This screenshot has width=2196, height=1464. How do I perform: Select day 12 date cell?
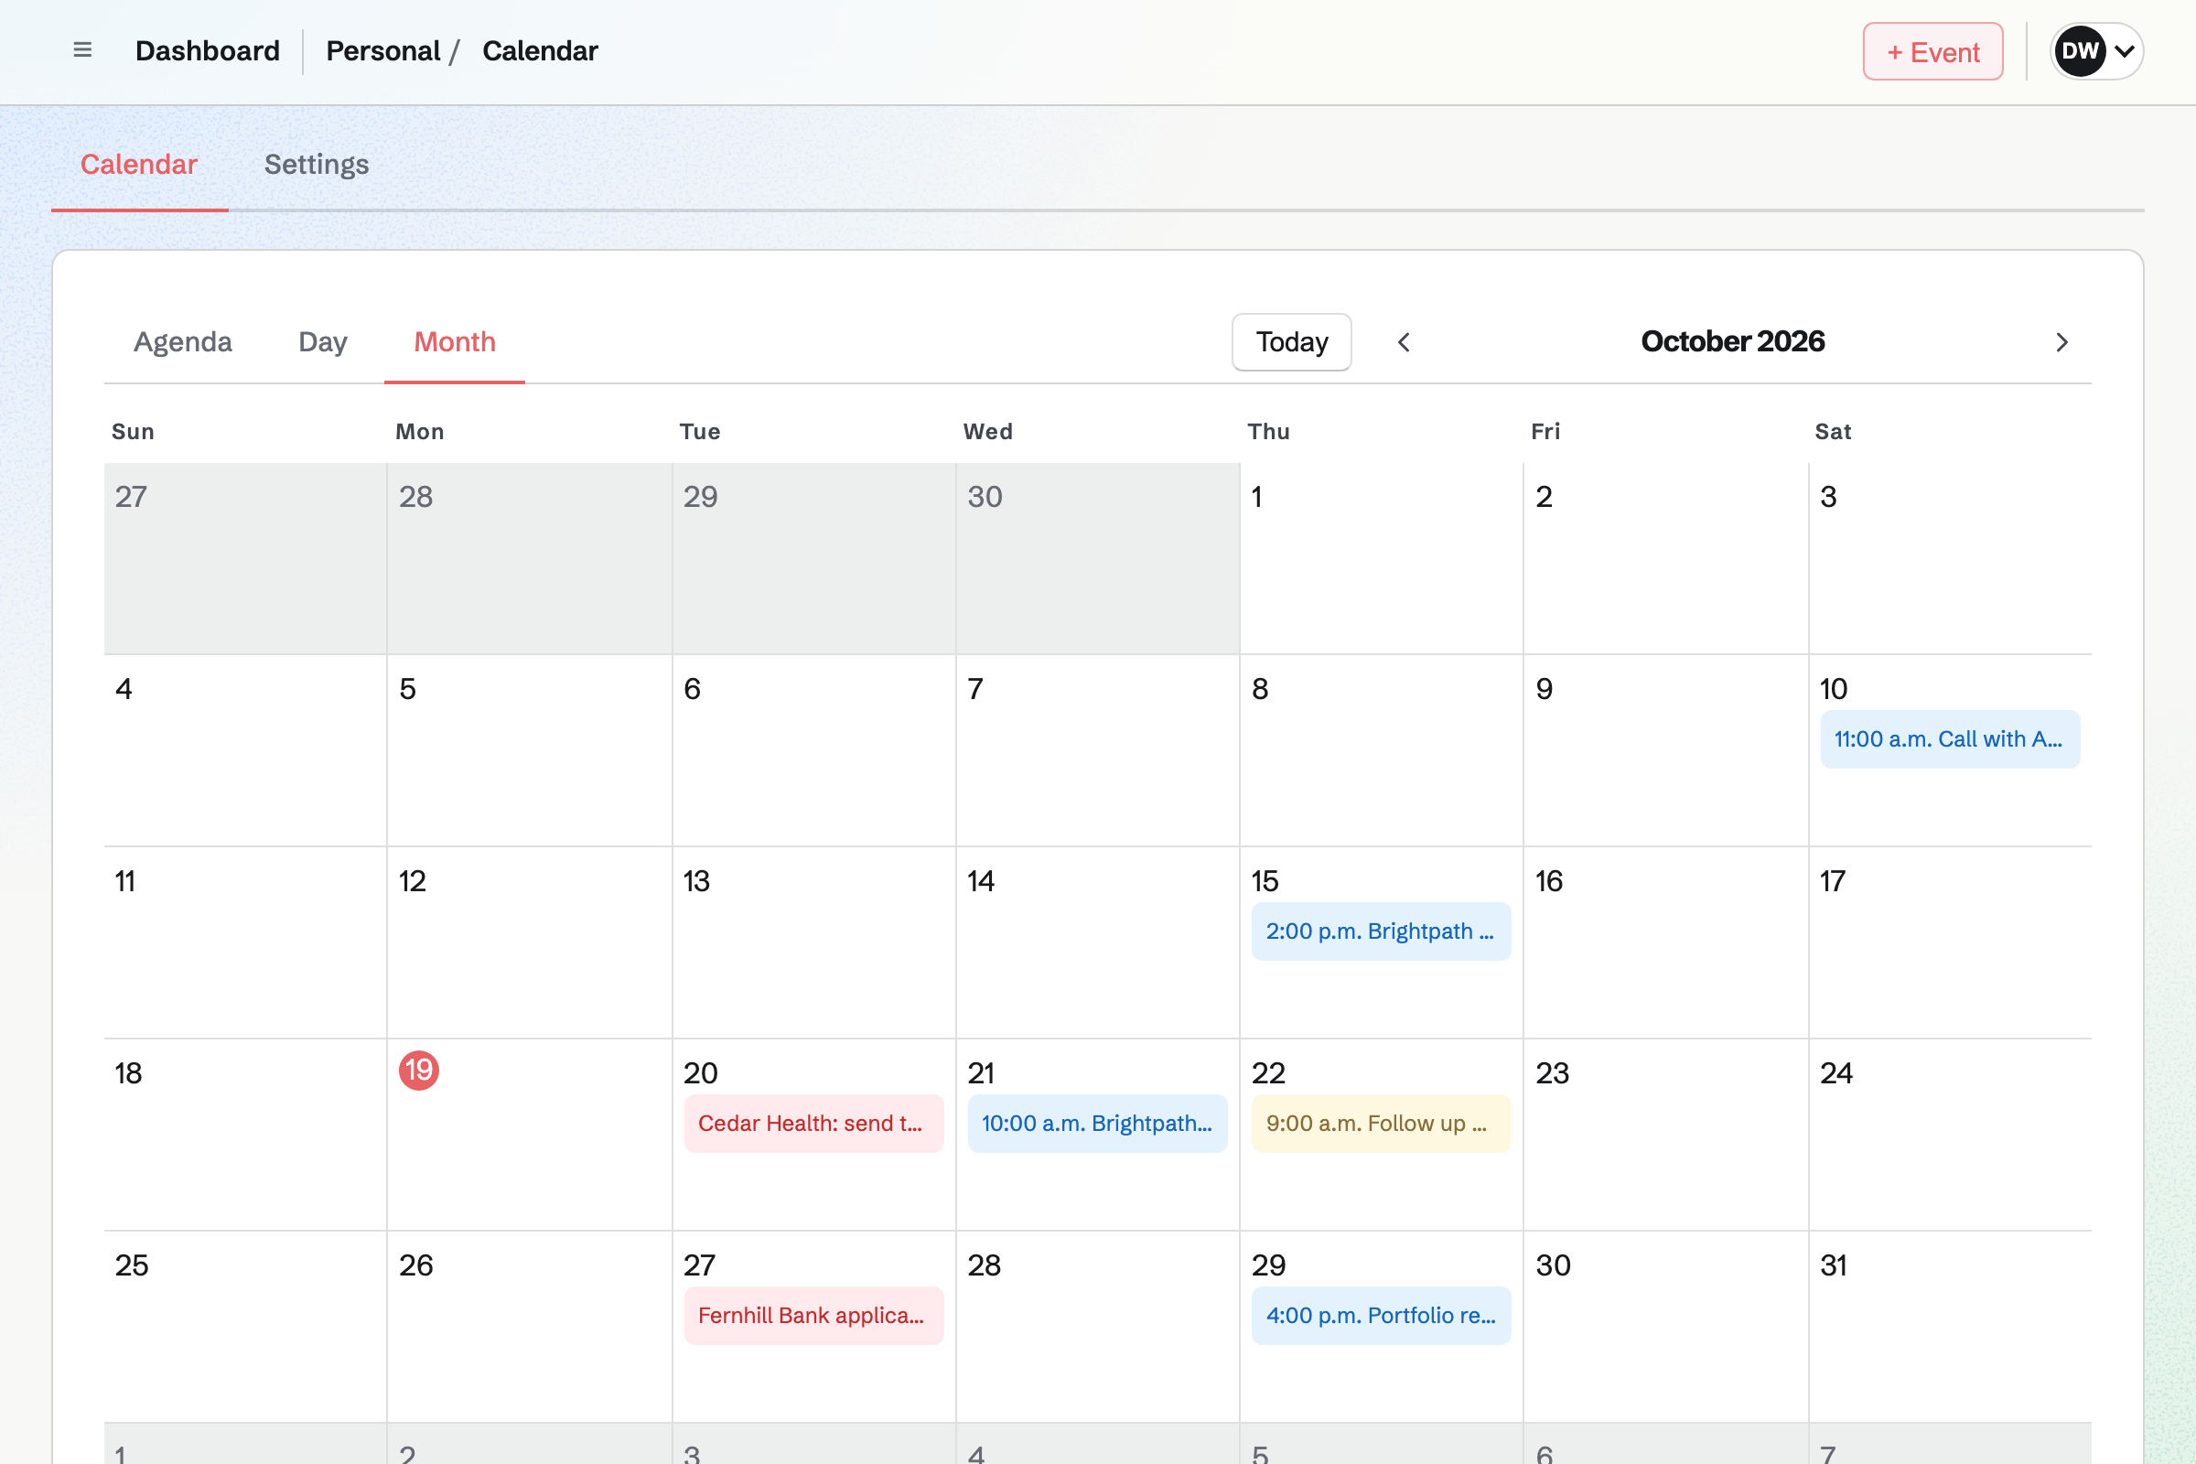pos(530,943)
